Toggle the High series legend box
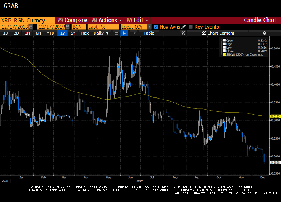The width and height of the screenshot is (281, 202). (x=224, y=44)
